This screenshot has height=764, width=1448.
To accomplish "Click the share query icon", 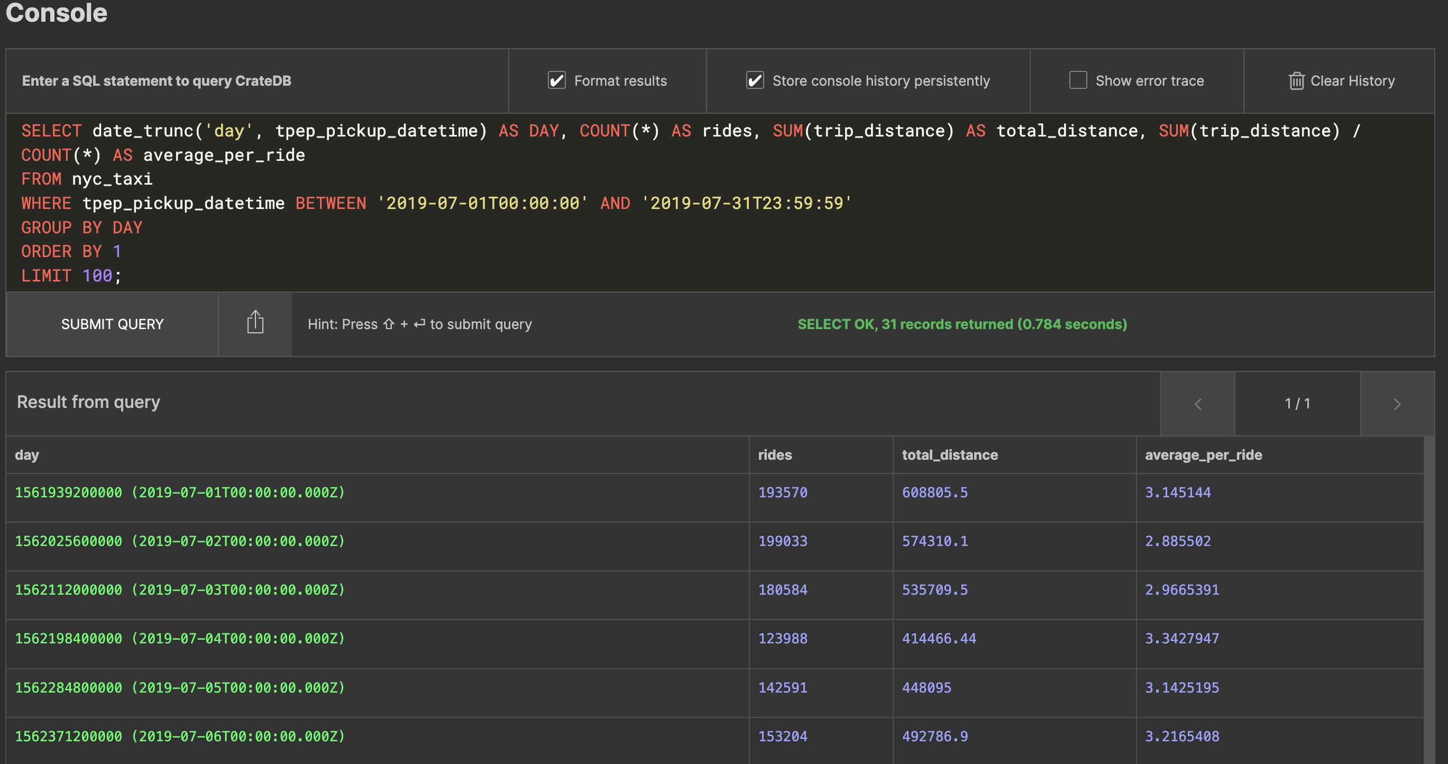I will click(x=255, y=323).
